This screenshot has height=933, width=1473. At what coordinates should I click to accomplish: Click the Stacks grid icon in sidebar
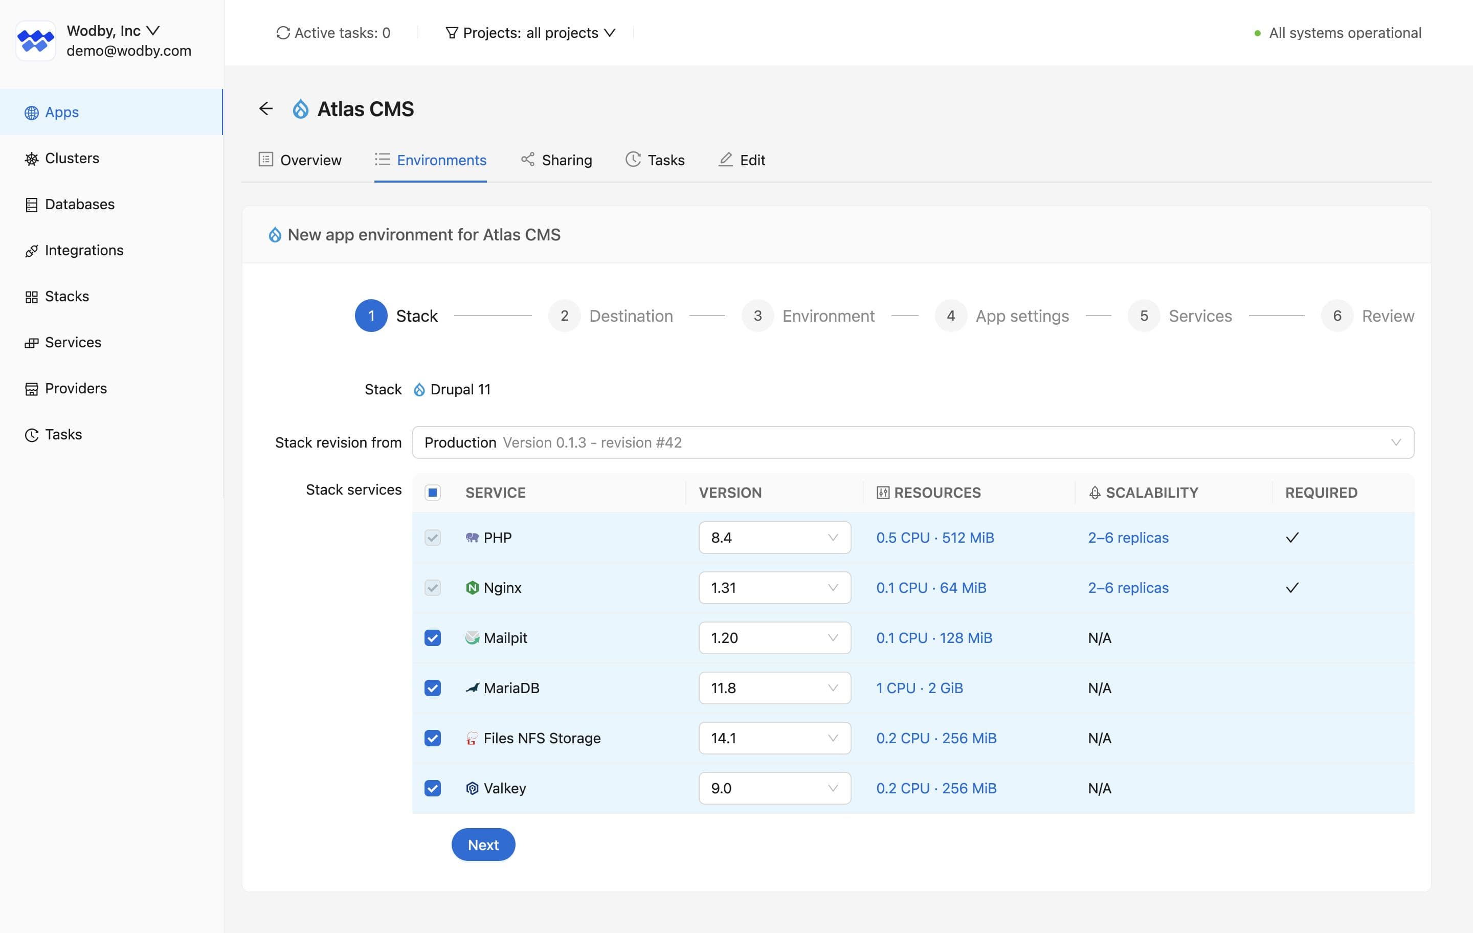pos(31,297)
